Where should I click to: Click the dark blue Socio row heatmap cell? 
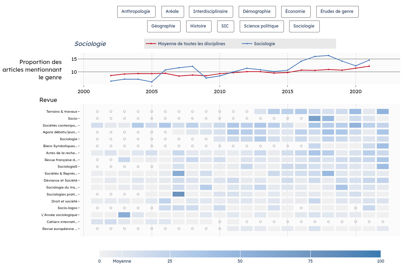click(x=315, y=119)
